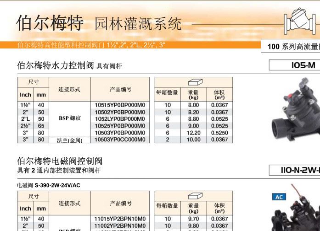Click product code 1052LYP0BP000M0

coord(120,119)
